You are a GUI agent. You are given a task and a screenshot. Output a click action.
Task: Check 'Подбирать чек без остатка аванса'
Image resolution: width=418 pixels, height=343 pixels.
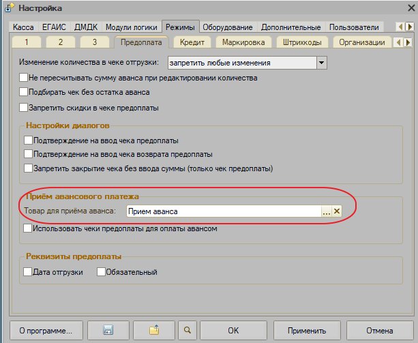[x=23, y=92]
